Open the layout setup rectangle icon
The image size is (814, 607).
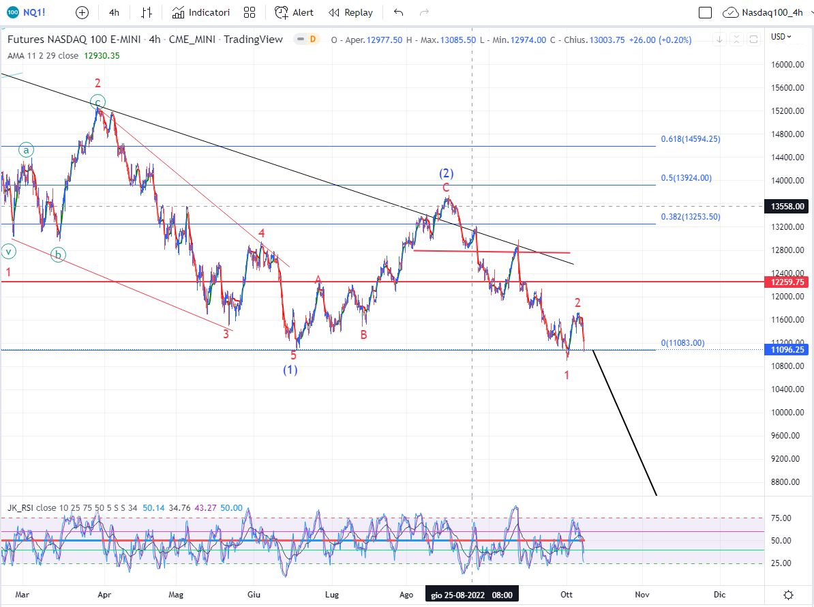pyautogui.click(x=705, y=12)
